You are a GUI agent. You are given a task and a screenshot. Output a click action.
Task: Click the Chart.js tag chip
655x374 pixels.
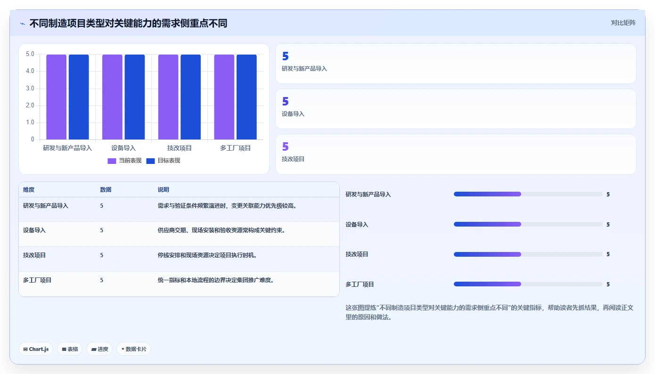36,349
